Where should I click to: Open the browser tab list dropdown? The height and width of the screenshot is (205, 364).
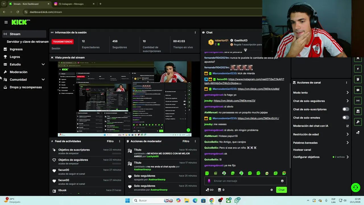click(4, 4)
